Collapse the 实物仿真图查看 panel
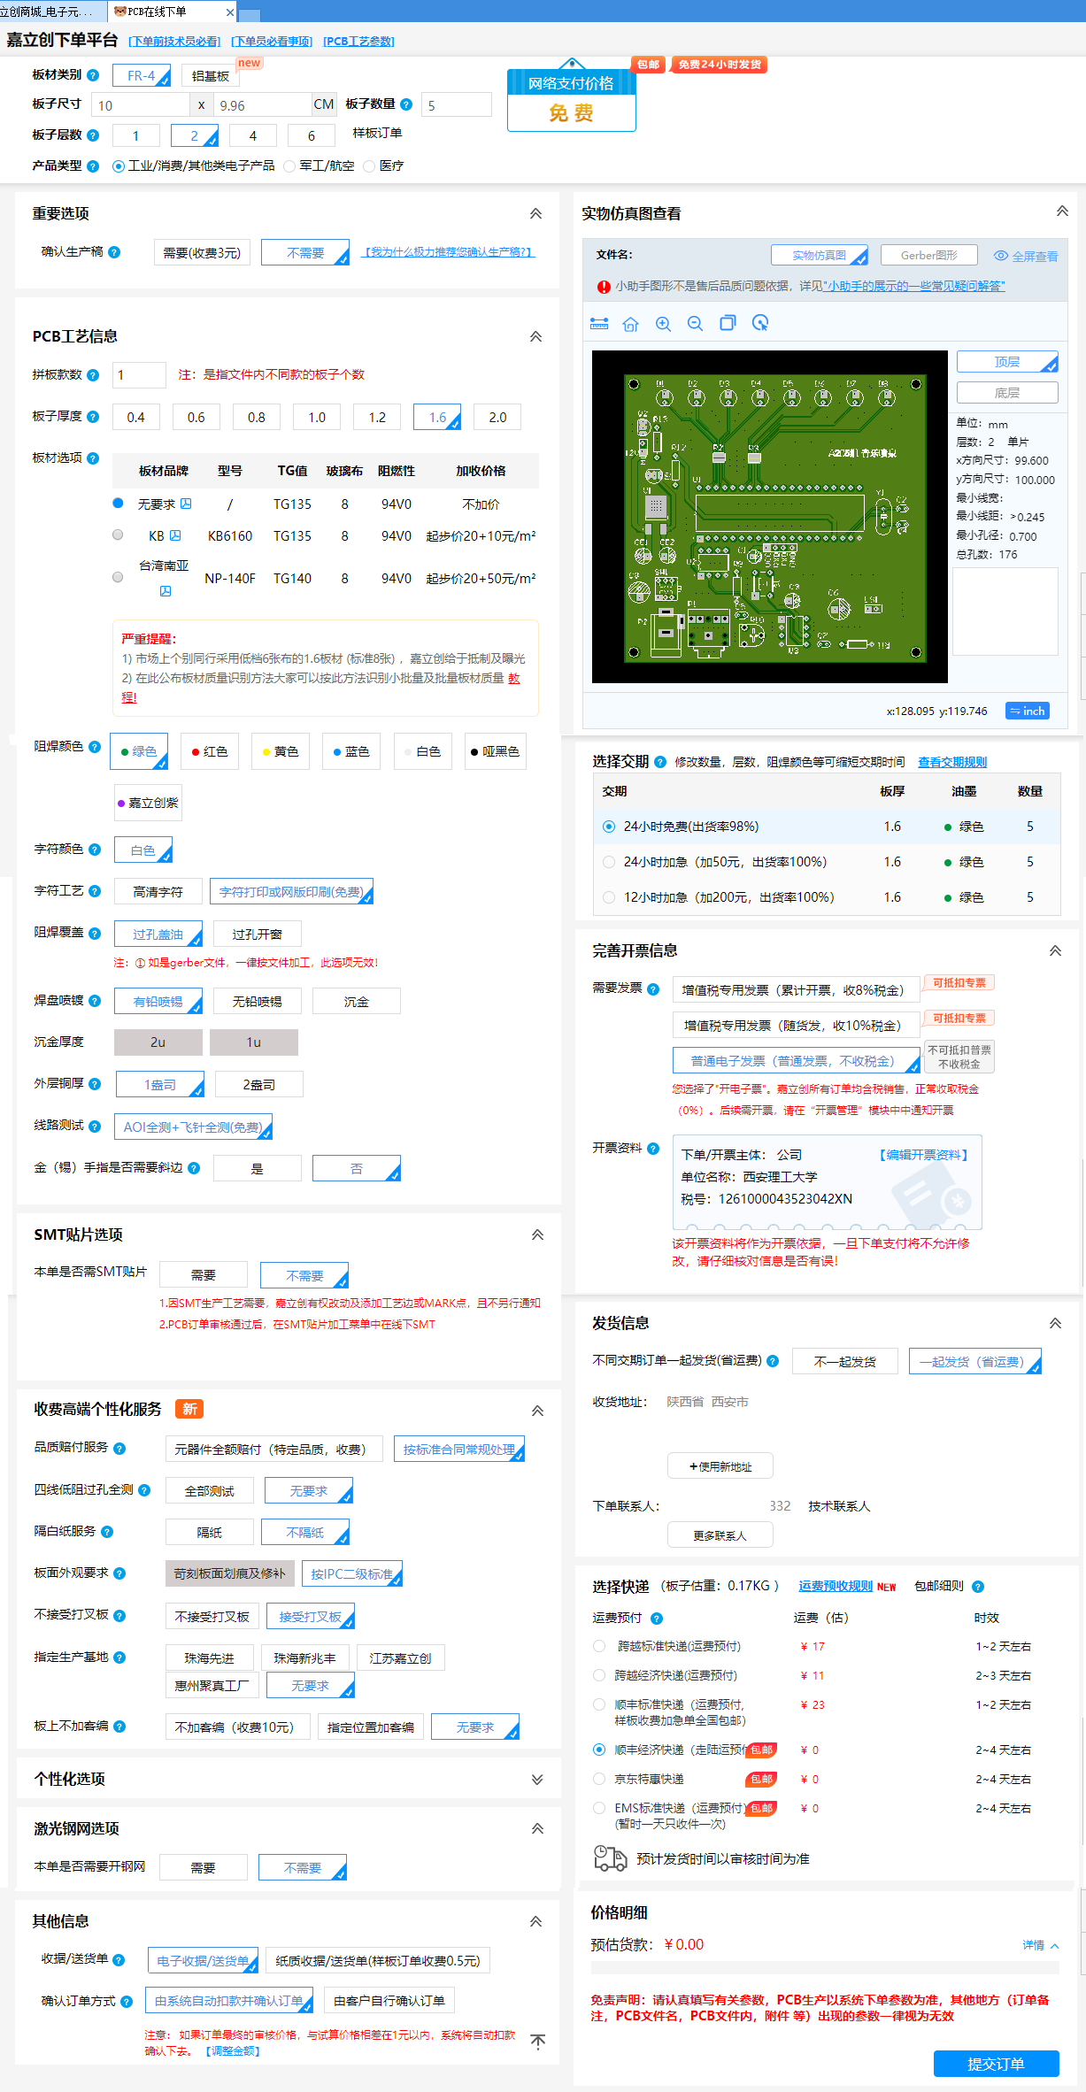 coord(1062,211)
